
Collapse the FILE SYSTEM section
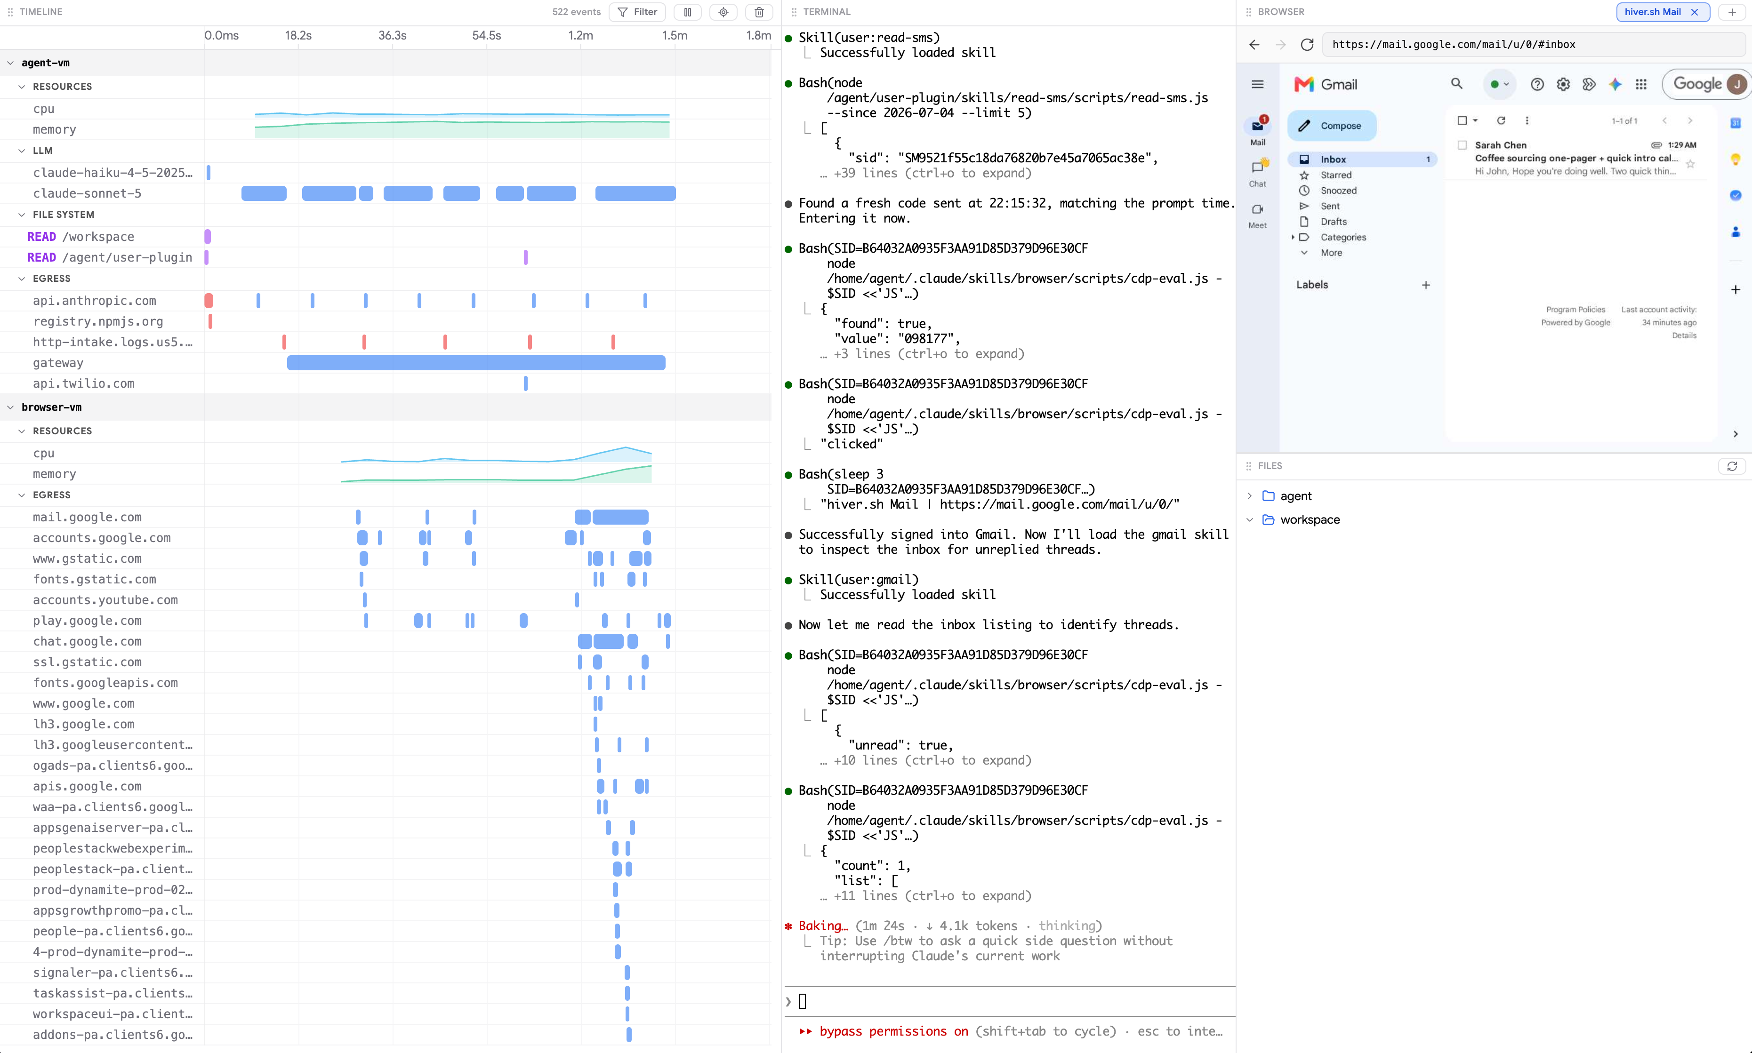point(22,214)
